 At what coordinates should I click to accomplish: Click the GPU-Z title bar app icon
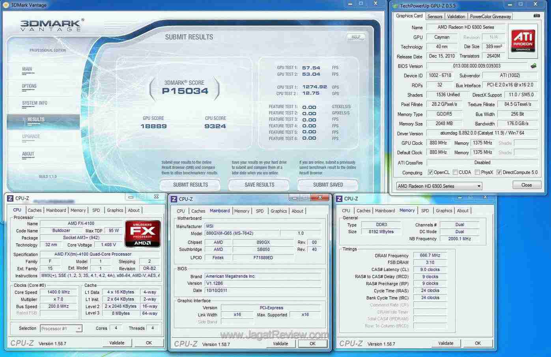(395, 6)
